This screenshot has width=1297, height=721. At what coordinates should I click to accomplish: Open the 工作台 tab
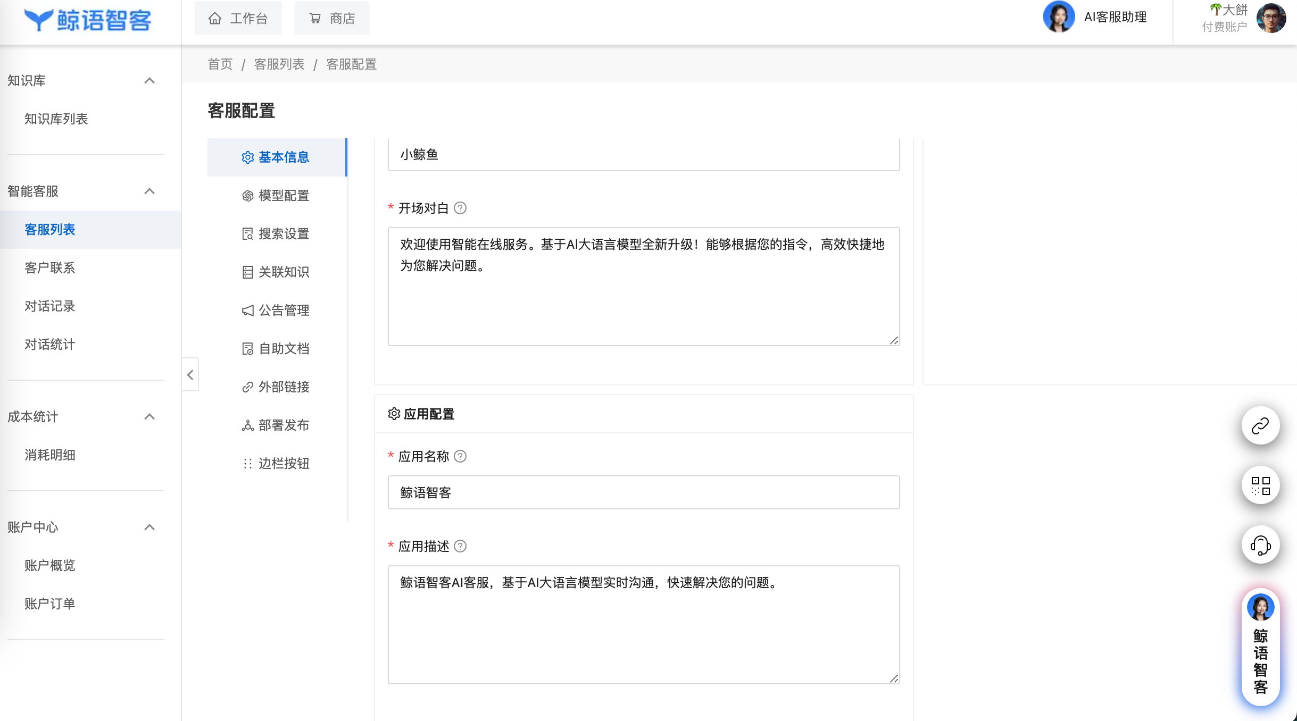coord(238,19)
